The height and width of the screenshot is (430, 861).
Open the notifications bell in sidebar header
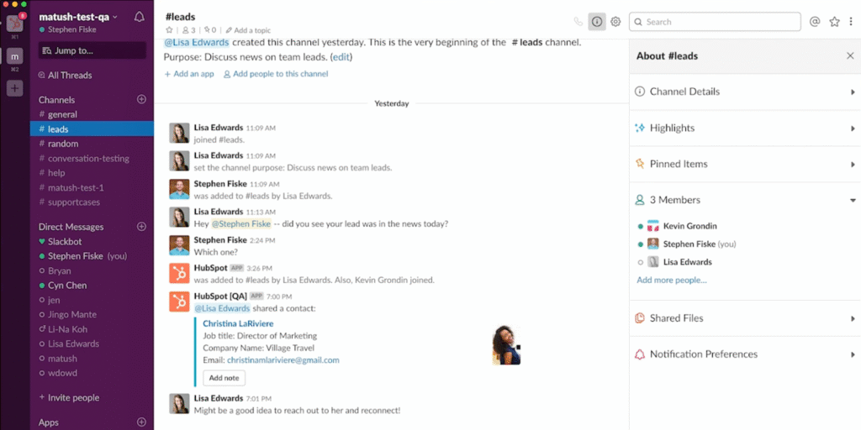coord(139,17)
